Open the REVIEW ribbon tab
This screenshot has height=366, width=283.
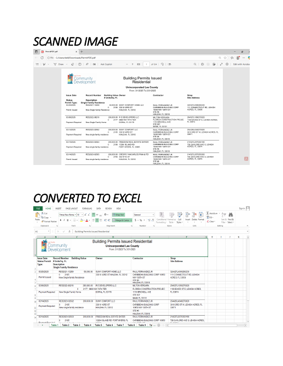point(109,208)
